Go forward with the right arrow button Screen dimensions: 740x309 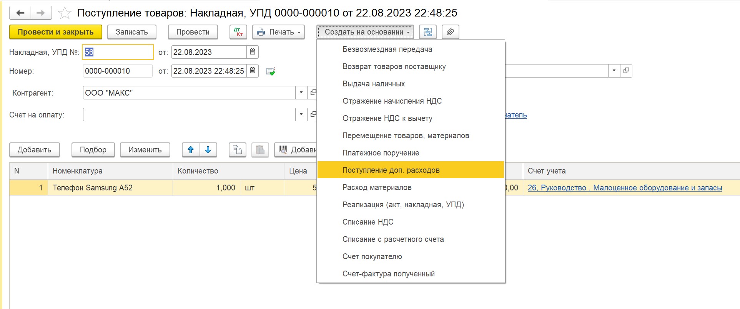click(41, 13)
